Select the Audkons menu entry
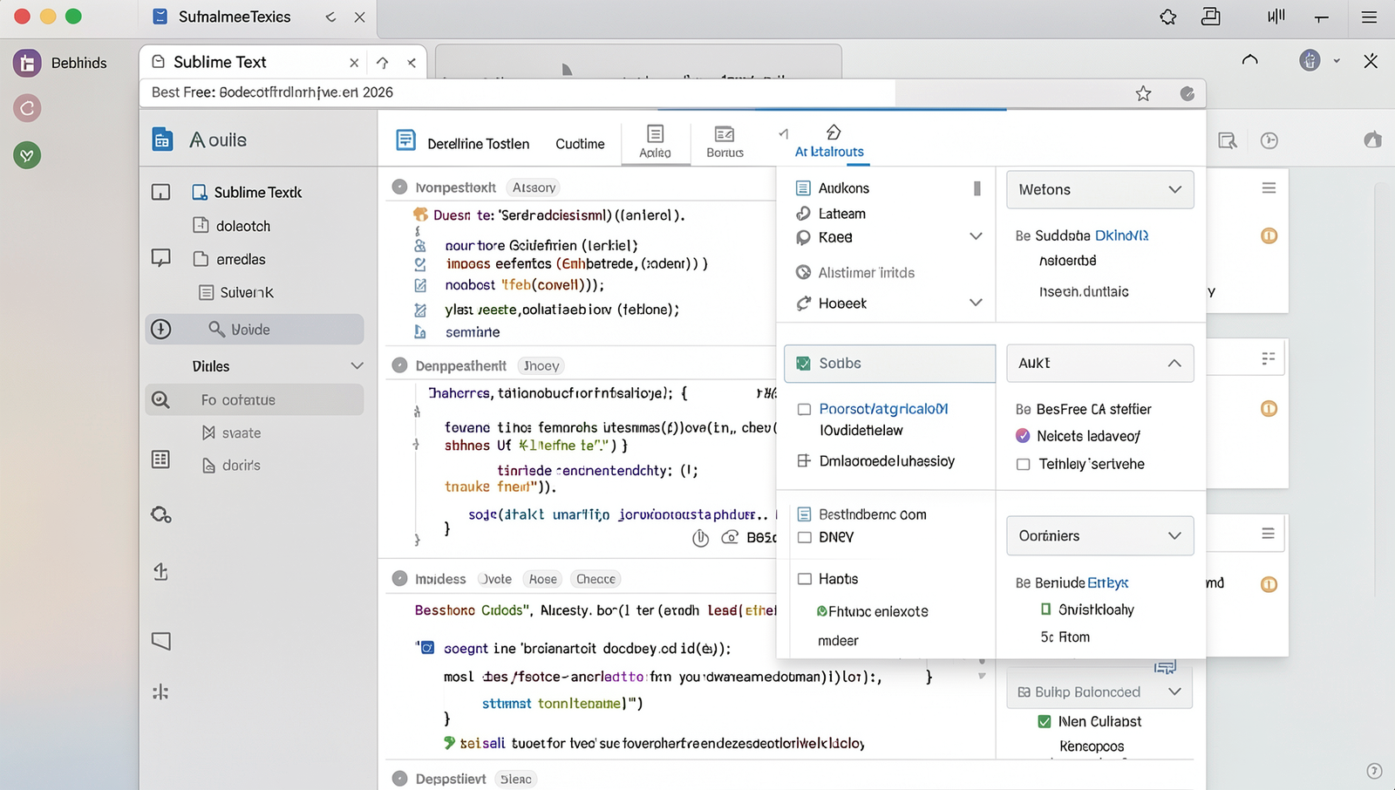 pos(843,188)
